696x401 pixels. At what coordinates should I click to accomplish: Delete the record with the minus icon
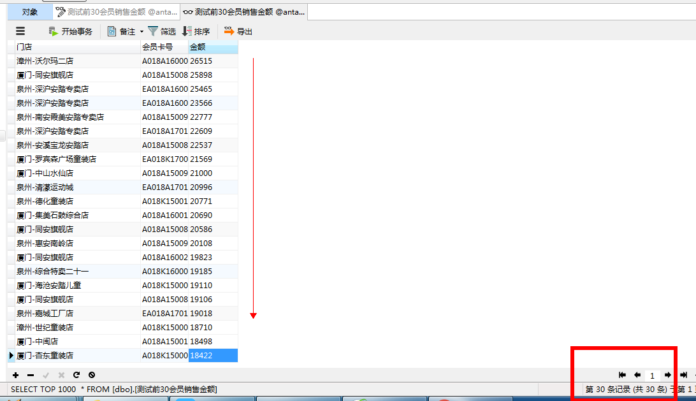(31, 375)
